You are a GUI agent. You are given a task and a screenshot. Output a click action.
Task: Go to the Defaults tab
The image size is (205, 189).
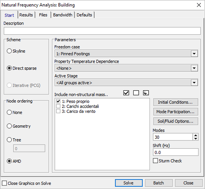coord(84,15)
